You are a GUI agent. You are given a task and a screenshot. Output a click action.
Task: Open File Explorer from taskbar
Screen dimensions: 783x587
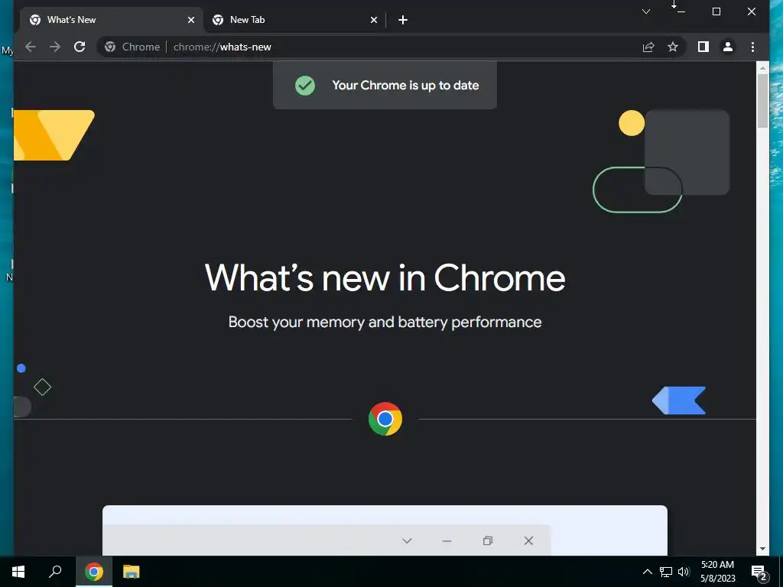click(132, 572)
